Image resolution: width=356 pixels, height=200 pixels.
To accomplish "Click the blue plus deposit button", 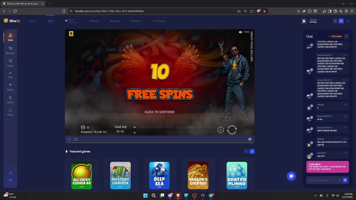I will click(341, 21).
